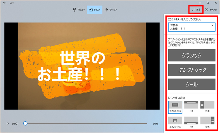This screenshot has height=133, width=220.
Task: Click the キャンセル (Cancel) button
Action: [x=211, y=10]
